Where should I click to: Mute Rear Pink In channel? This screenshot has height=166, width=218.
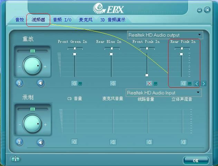coord(183,83)
